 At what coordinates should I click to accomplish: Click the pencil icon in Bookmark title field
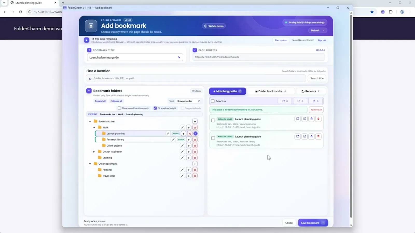pos(179,57)
